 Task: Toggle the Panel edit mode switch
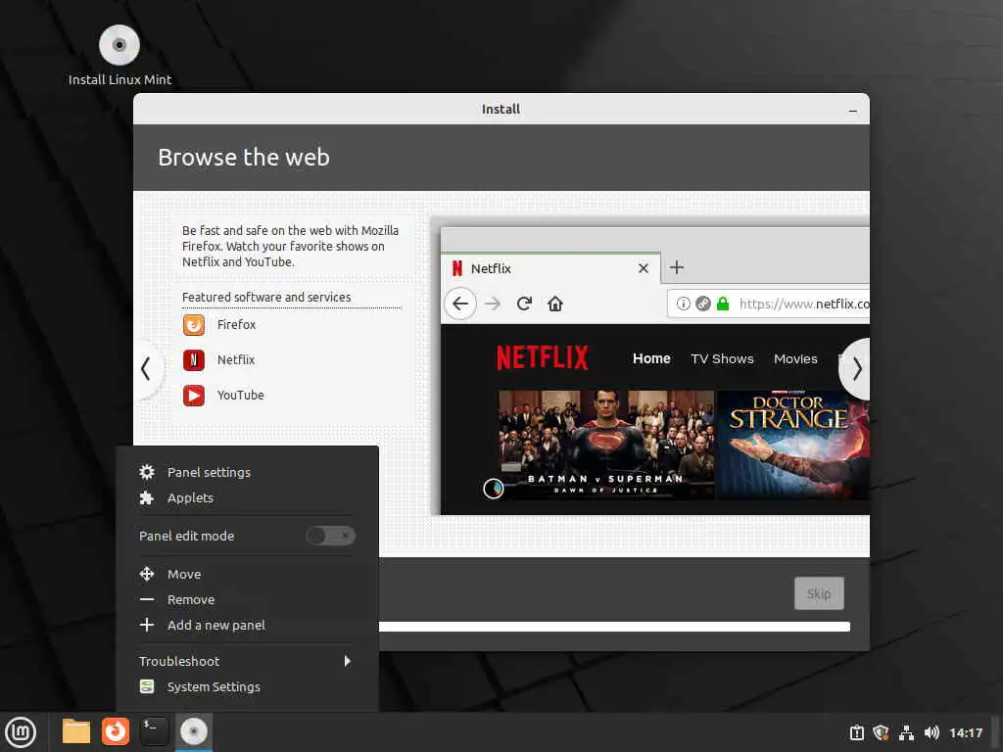coord(331,536)
